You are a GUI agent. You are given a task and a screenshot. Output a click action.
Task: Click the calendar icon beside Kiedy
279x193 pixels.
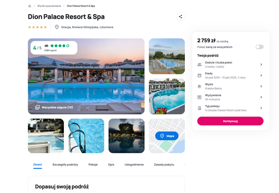click(199, 75)
